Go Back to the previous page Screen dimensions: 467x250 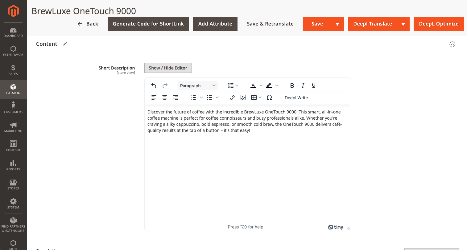point(88,24)
